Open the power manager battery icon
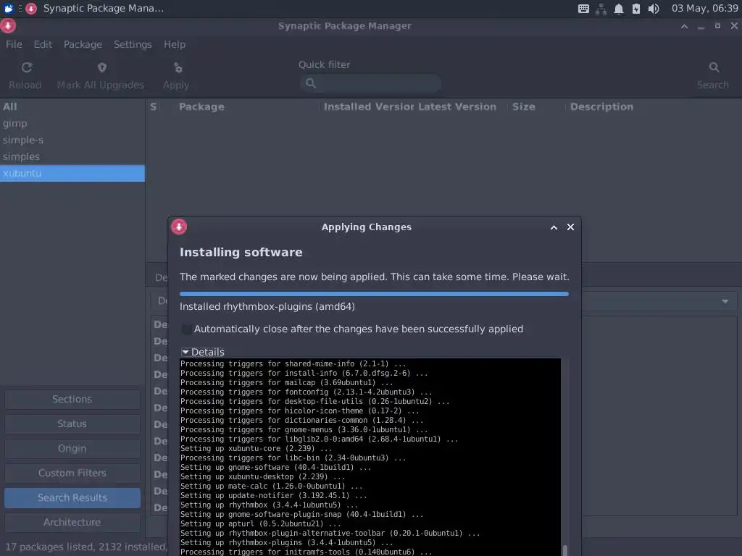The height and width of the screenshot is (556, 742). pyautogui.click(x=636, y=9)
